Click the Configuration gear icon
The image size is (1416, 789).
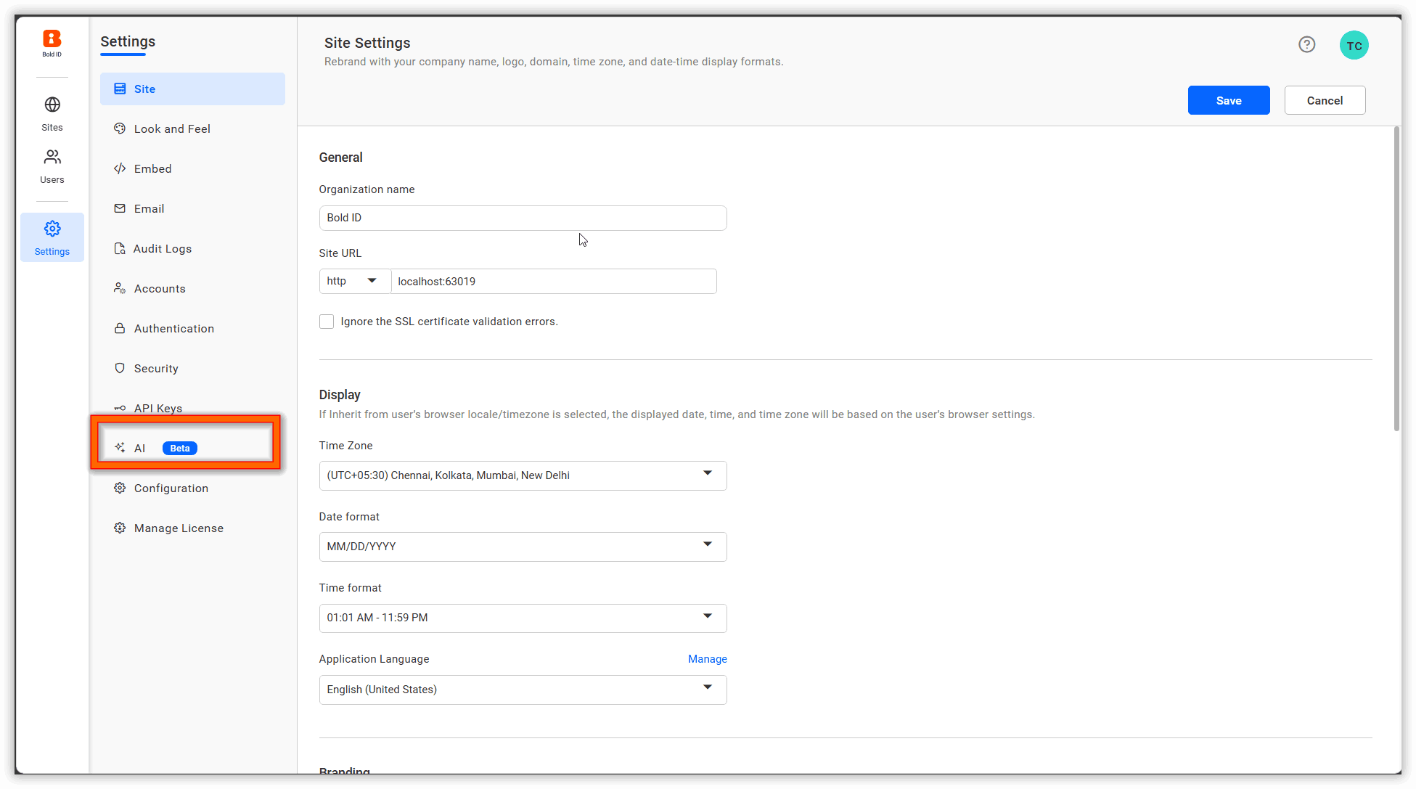click(x=120, y=488)
